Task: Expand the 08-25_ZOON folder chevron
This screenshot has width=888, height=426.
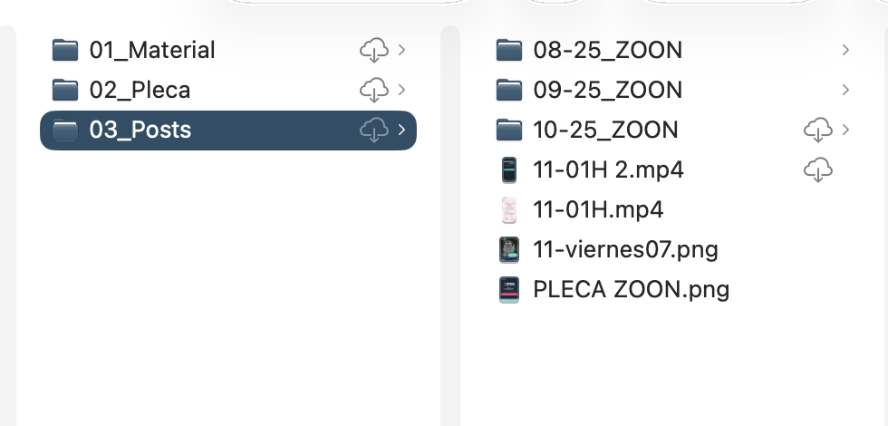Action: point(845,50)
